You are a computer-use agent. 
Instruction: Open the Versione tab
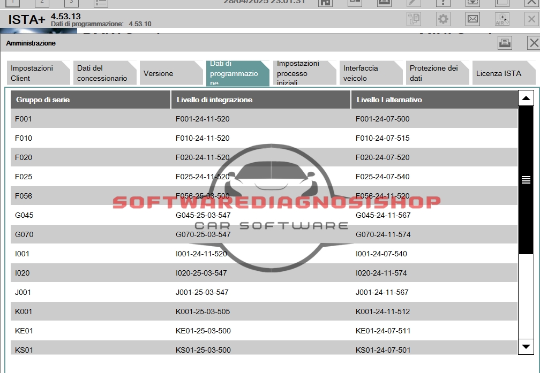click(x=171, y=73)
